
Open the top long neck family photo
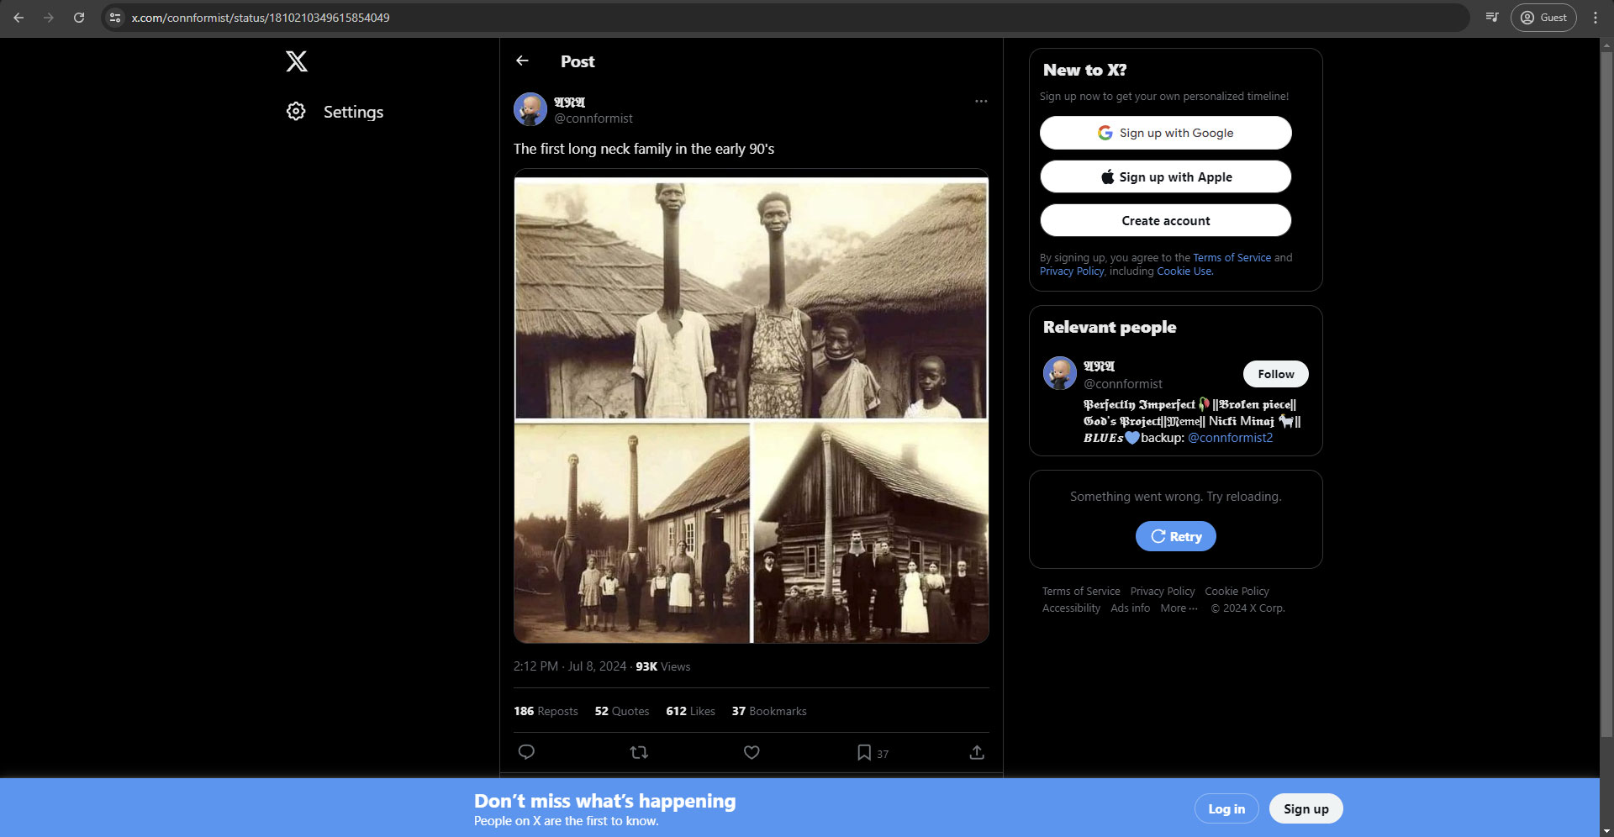coord(751,297)
